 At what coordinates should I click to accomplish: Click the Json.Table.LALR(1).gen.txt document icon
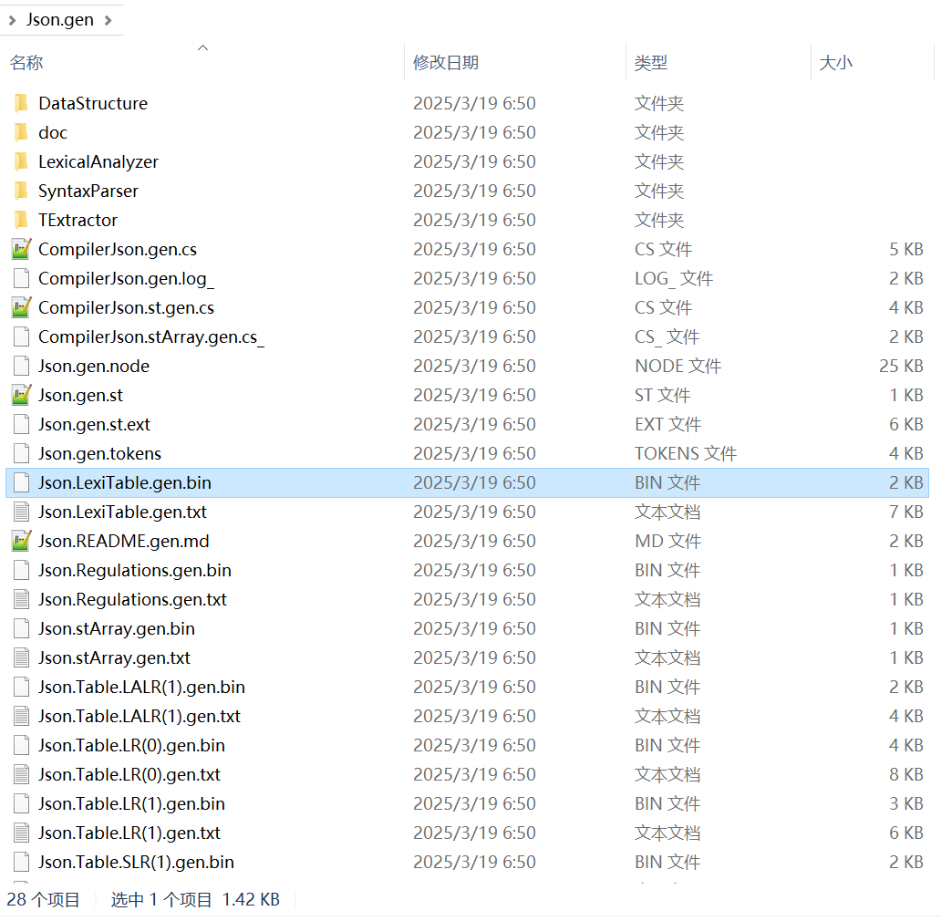(x=21, y=717)
